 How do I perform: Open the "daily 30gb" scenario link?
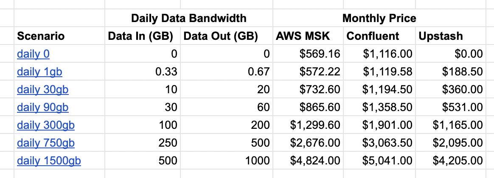pyautogui.click(x=42, y=89)
